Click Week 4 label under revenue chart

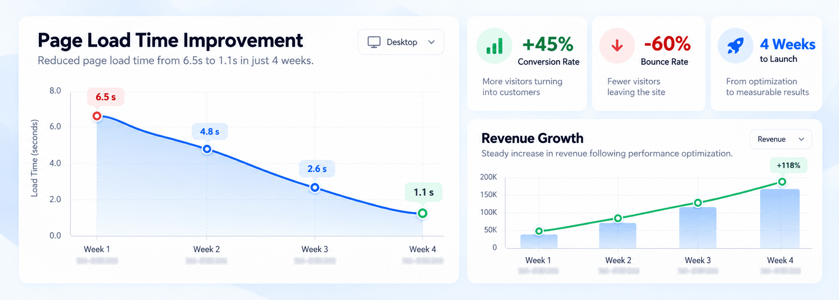[780, 260]
